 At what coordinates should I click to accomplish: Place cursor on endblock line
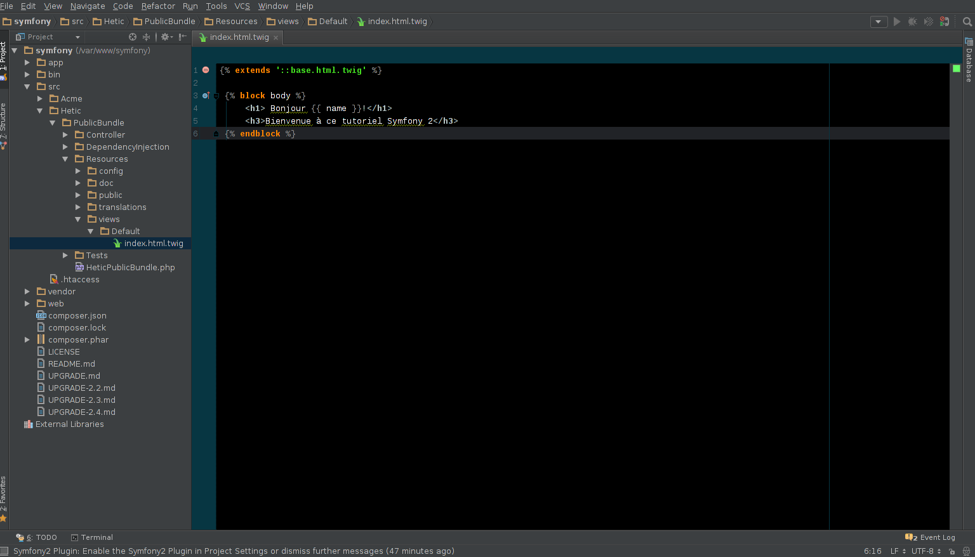[583, 134]
